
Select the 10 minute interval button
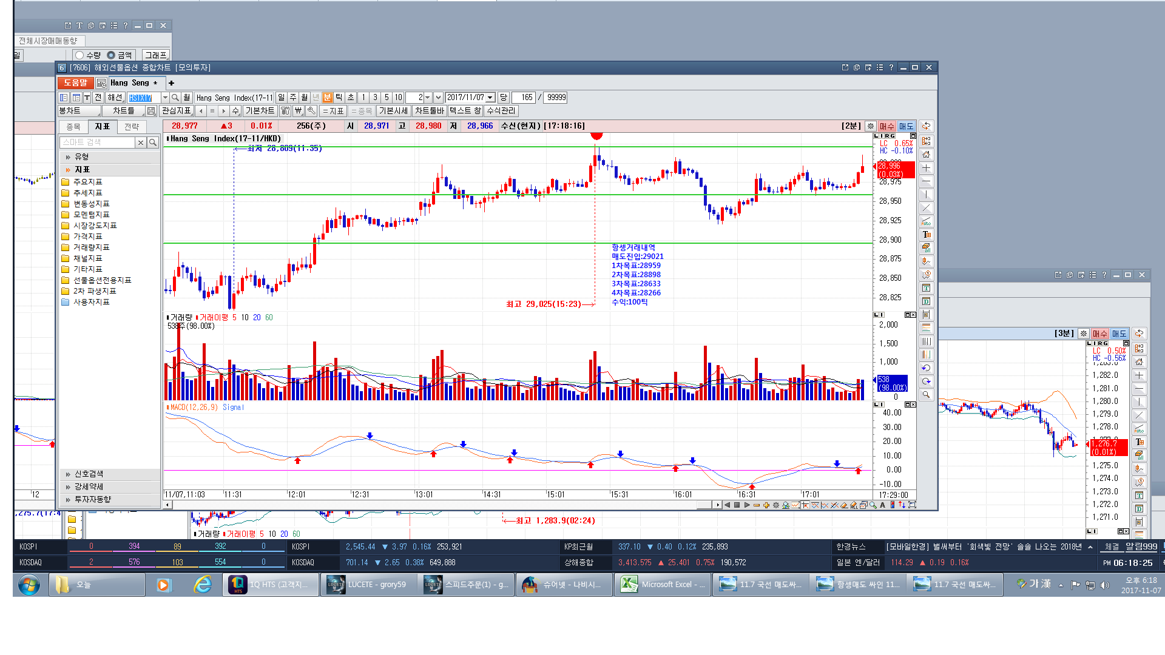tap(398, 98)
